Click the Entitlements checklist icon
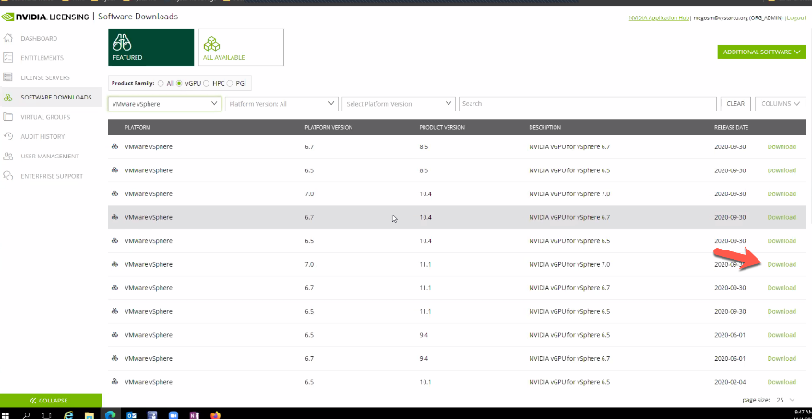Image resolution: width=812 pixels, height=419 pixels. point(7,58)
